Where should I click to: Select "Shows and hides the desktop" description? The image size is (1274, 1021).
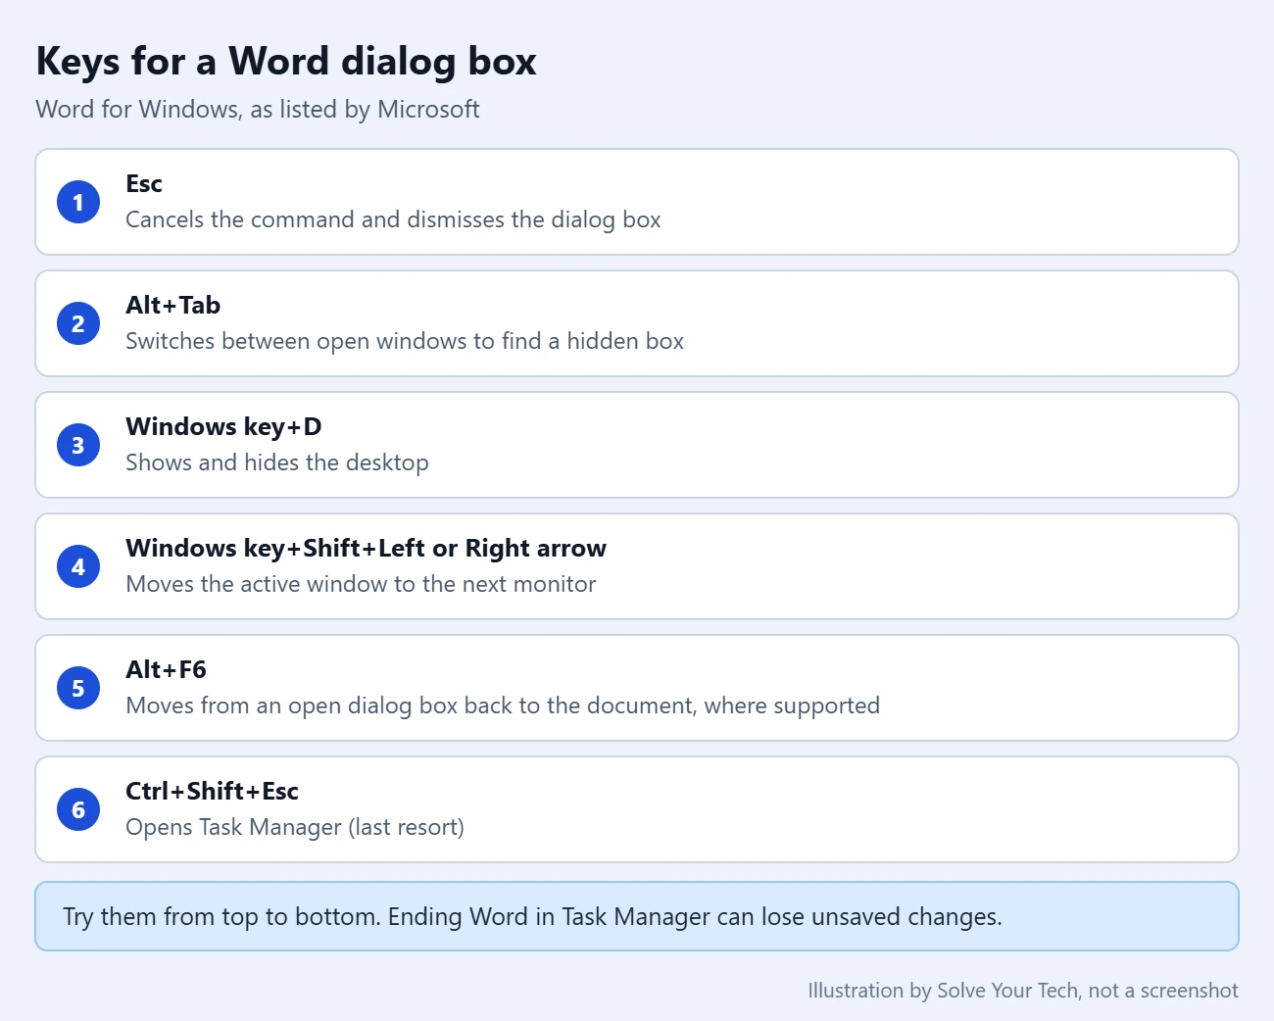tap(277, 462)
